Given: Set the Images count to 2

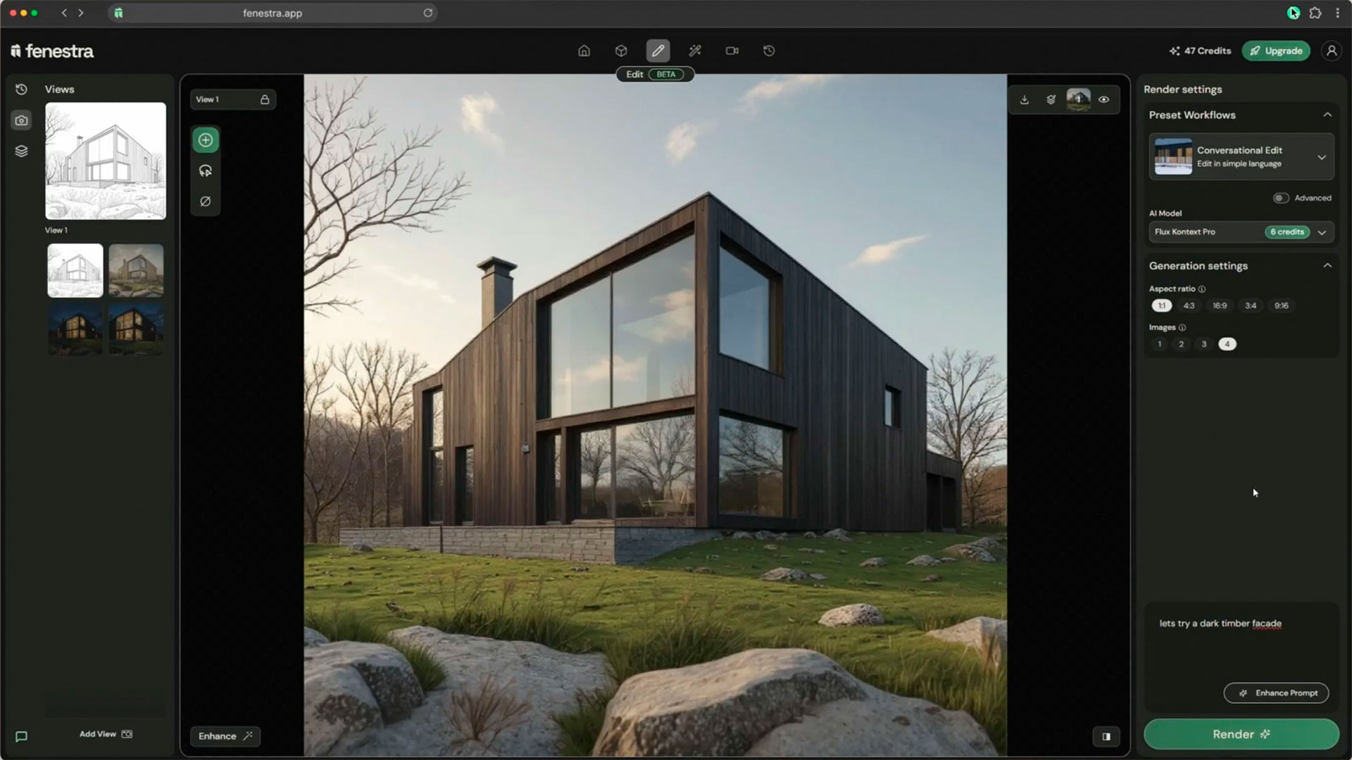Looking at the screenshot, I should point(1182,344).
